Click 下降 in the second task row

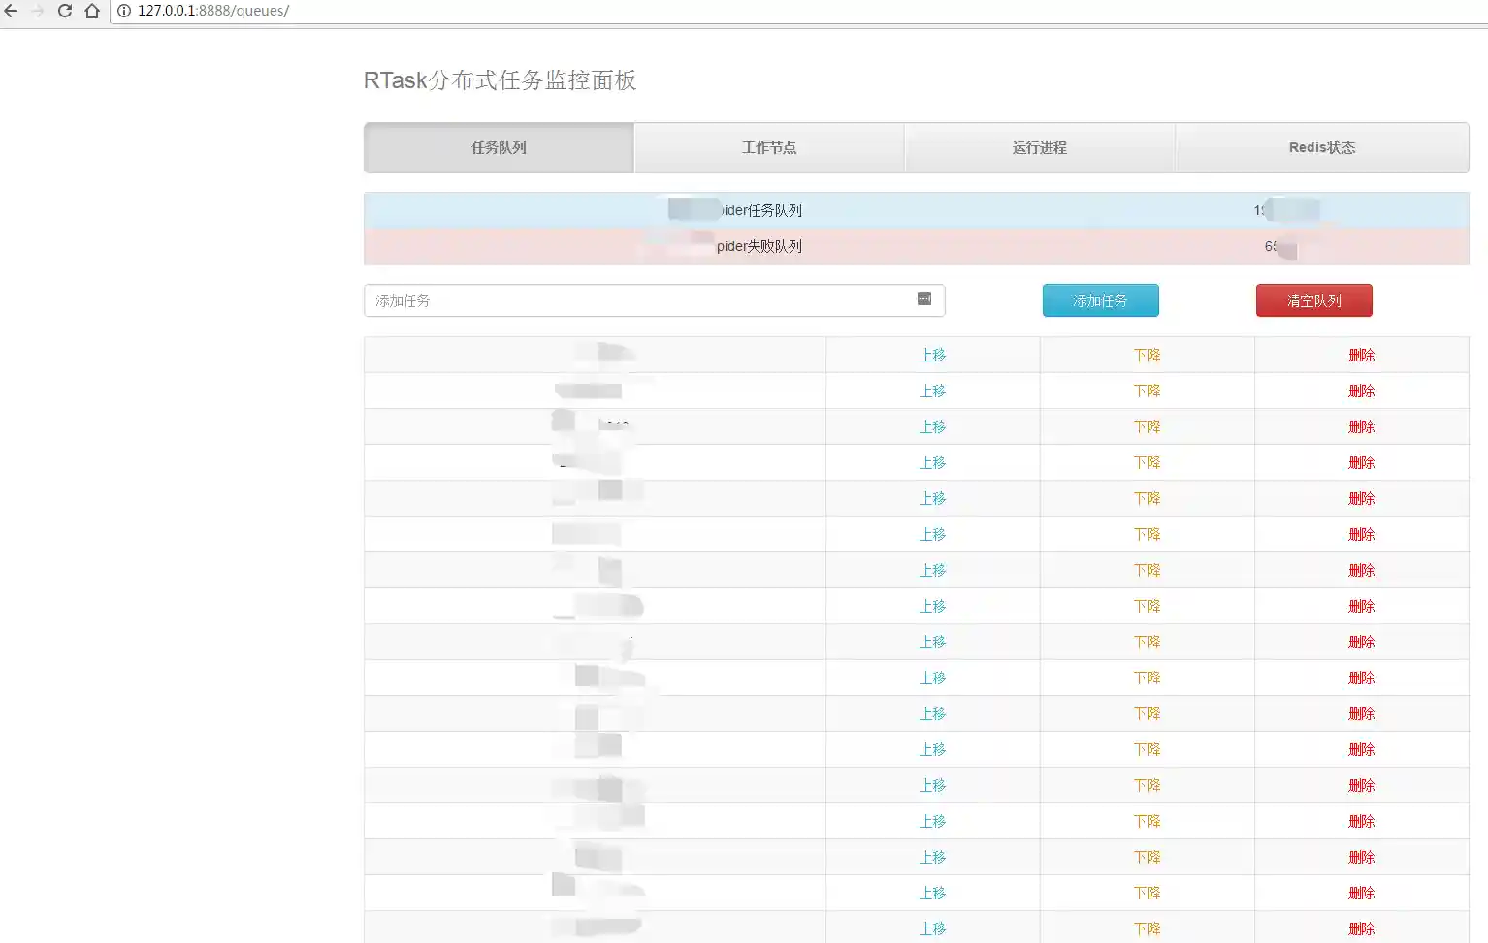point(1147,391)
